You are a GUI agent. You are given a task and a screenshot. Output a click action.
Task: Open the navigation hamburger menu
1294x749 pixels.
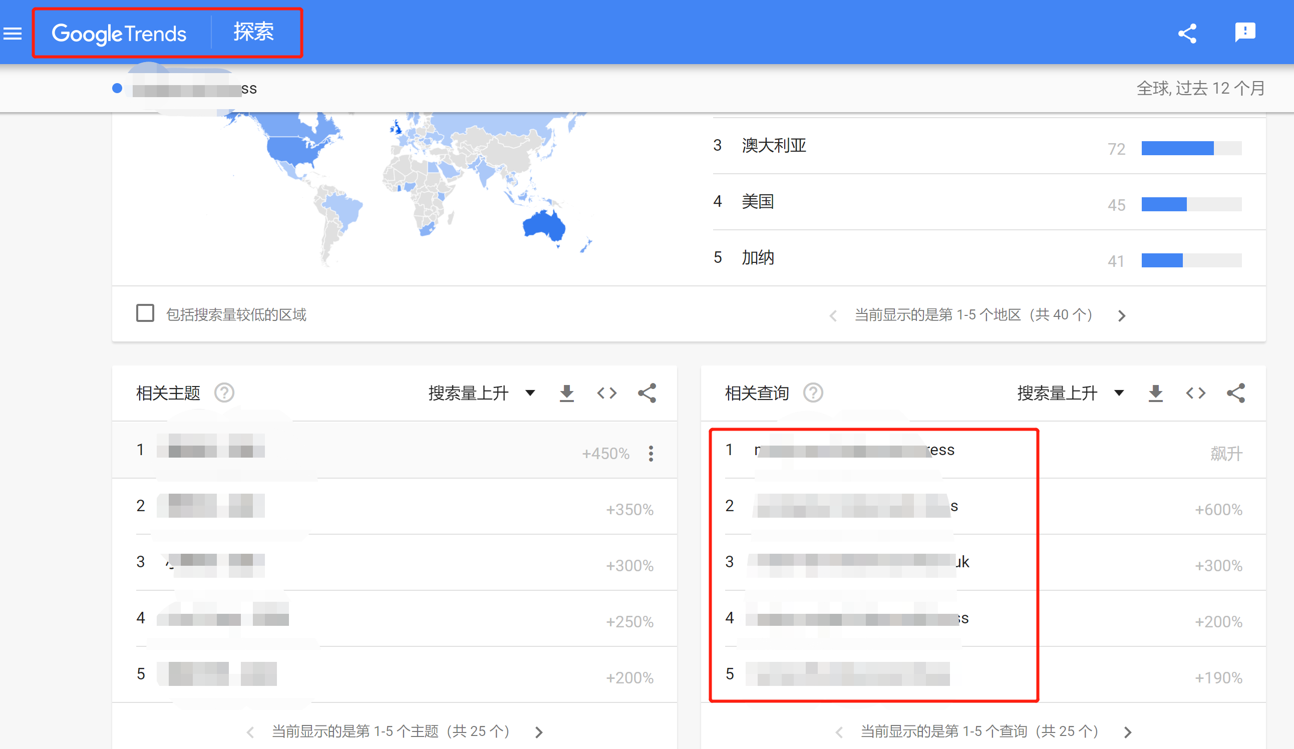[x=13, y=33]
